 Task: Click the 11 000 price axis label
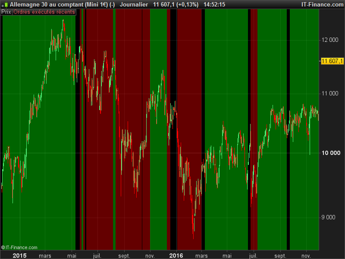coord(330,93)
